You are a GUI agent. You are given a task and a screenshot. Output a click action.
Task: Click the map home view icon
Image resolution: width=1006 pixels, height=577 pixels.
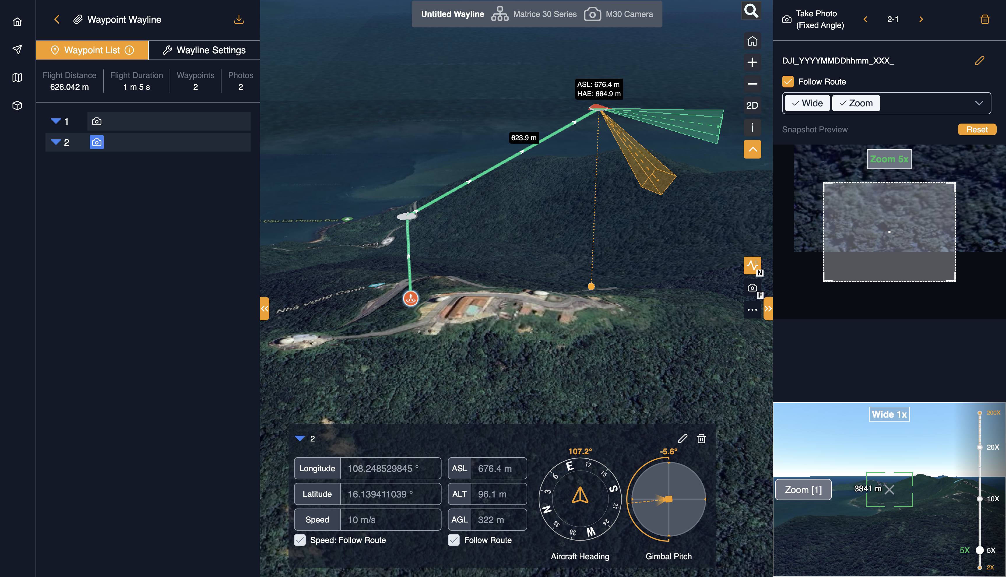752,41
